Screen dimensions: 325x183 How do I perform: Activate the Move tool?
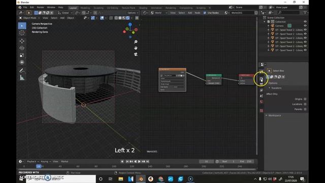[22, 41]
